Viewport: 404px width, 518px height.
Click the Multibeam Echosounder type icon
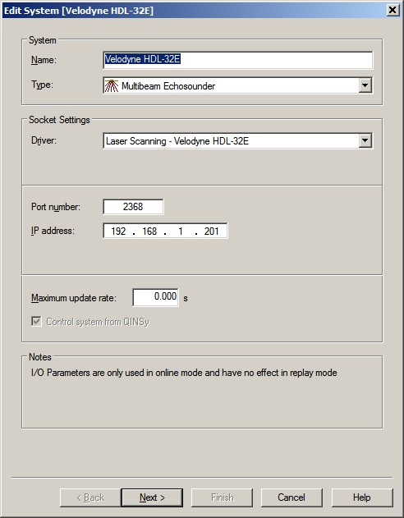click(x=112, y=86)
